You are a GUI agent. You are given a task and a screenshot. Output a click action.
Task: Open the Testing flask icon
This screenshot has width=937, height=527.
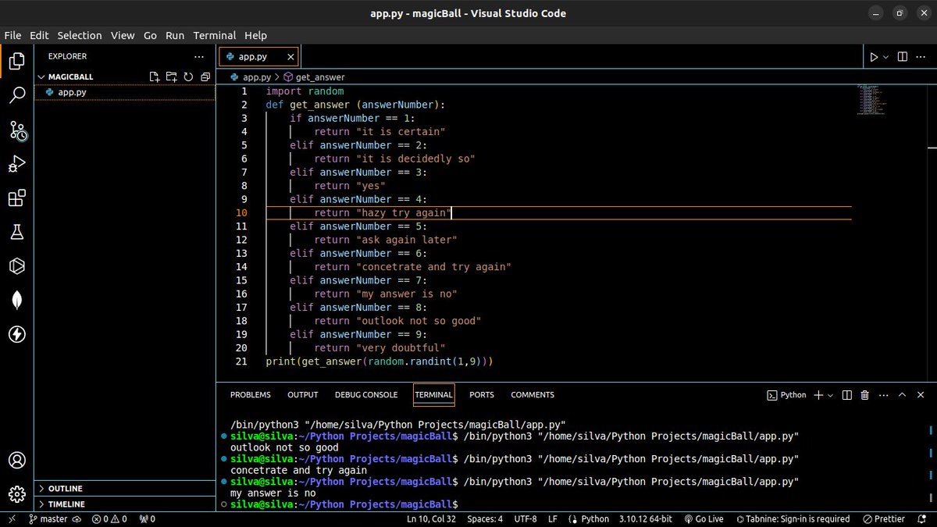tap(16, 232)
